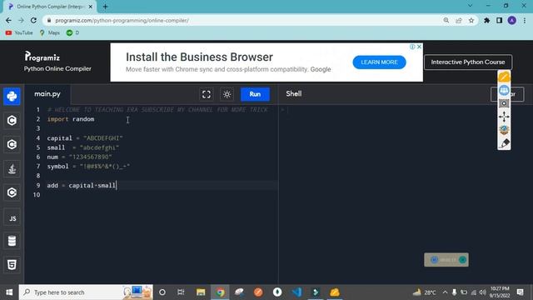Open Windows Start menu

click(x=9, y=292)
